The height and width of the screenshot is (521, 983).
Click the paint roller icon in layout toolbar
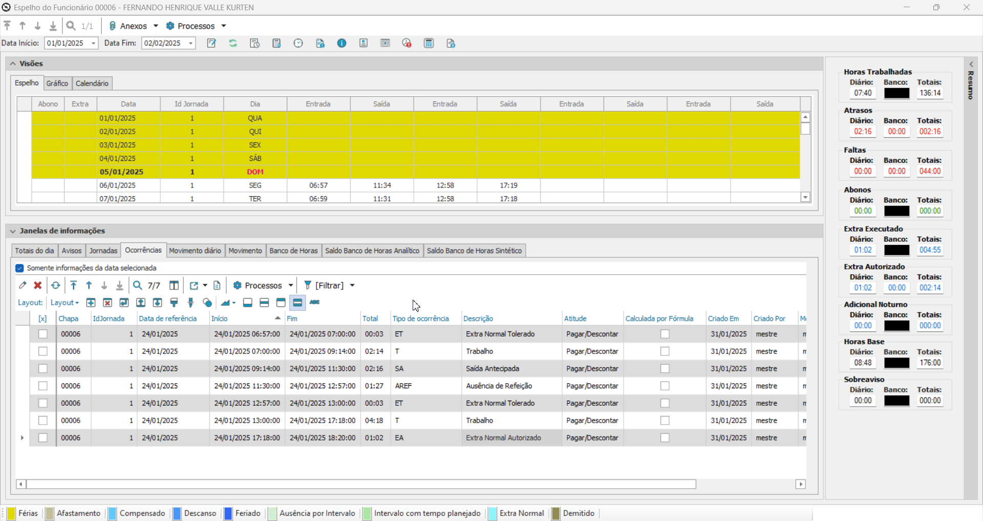(174, 303)
